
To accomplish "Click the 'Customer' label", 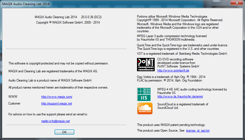I will (x=14, y=103).
